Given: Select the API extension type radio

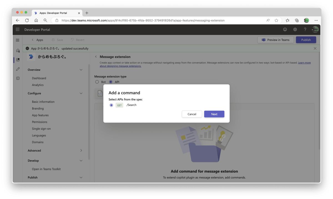Looking at the screenshot, I should (111, 82).
